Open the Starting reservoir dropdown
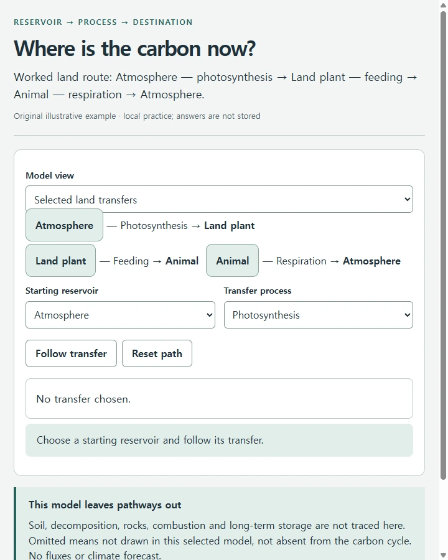The height and width of the screenshot is (560, 448). (x=120, y=315)
